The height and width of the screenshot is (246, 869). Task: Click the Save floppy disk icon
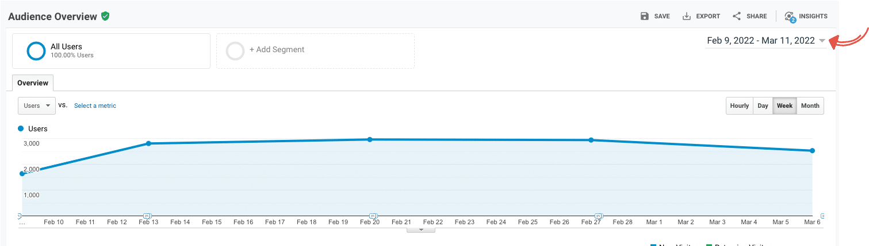(x=645, y=16)
